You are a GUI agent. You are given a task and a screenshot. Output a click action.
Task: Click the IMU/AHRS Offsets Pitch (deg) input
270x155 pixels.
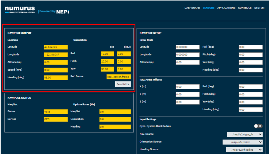pos(251,94)
